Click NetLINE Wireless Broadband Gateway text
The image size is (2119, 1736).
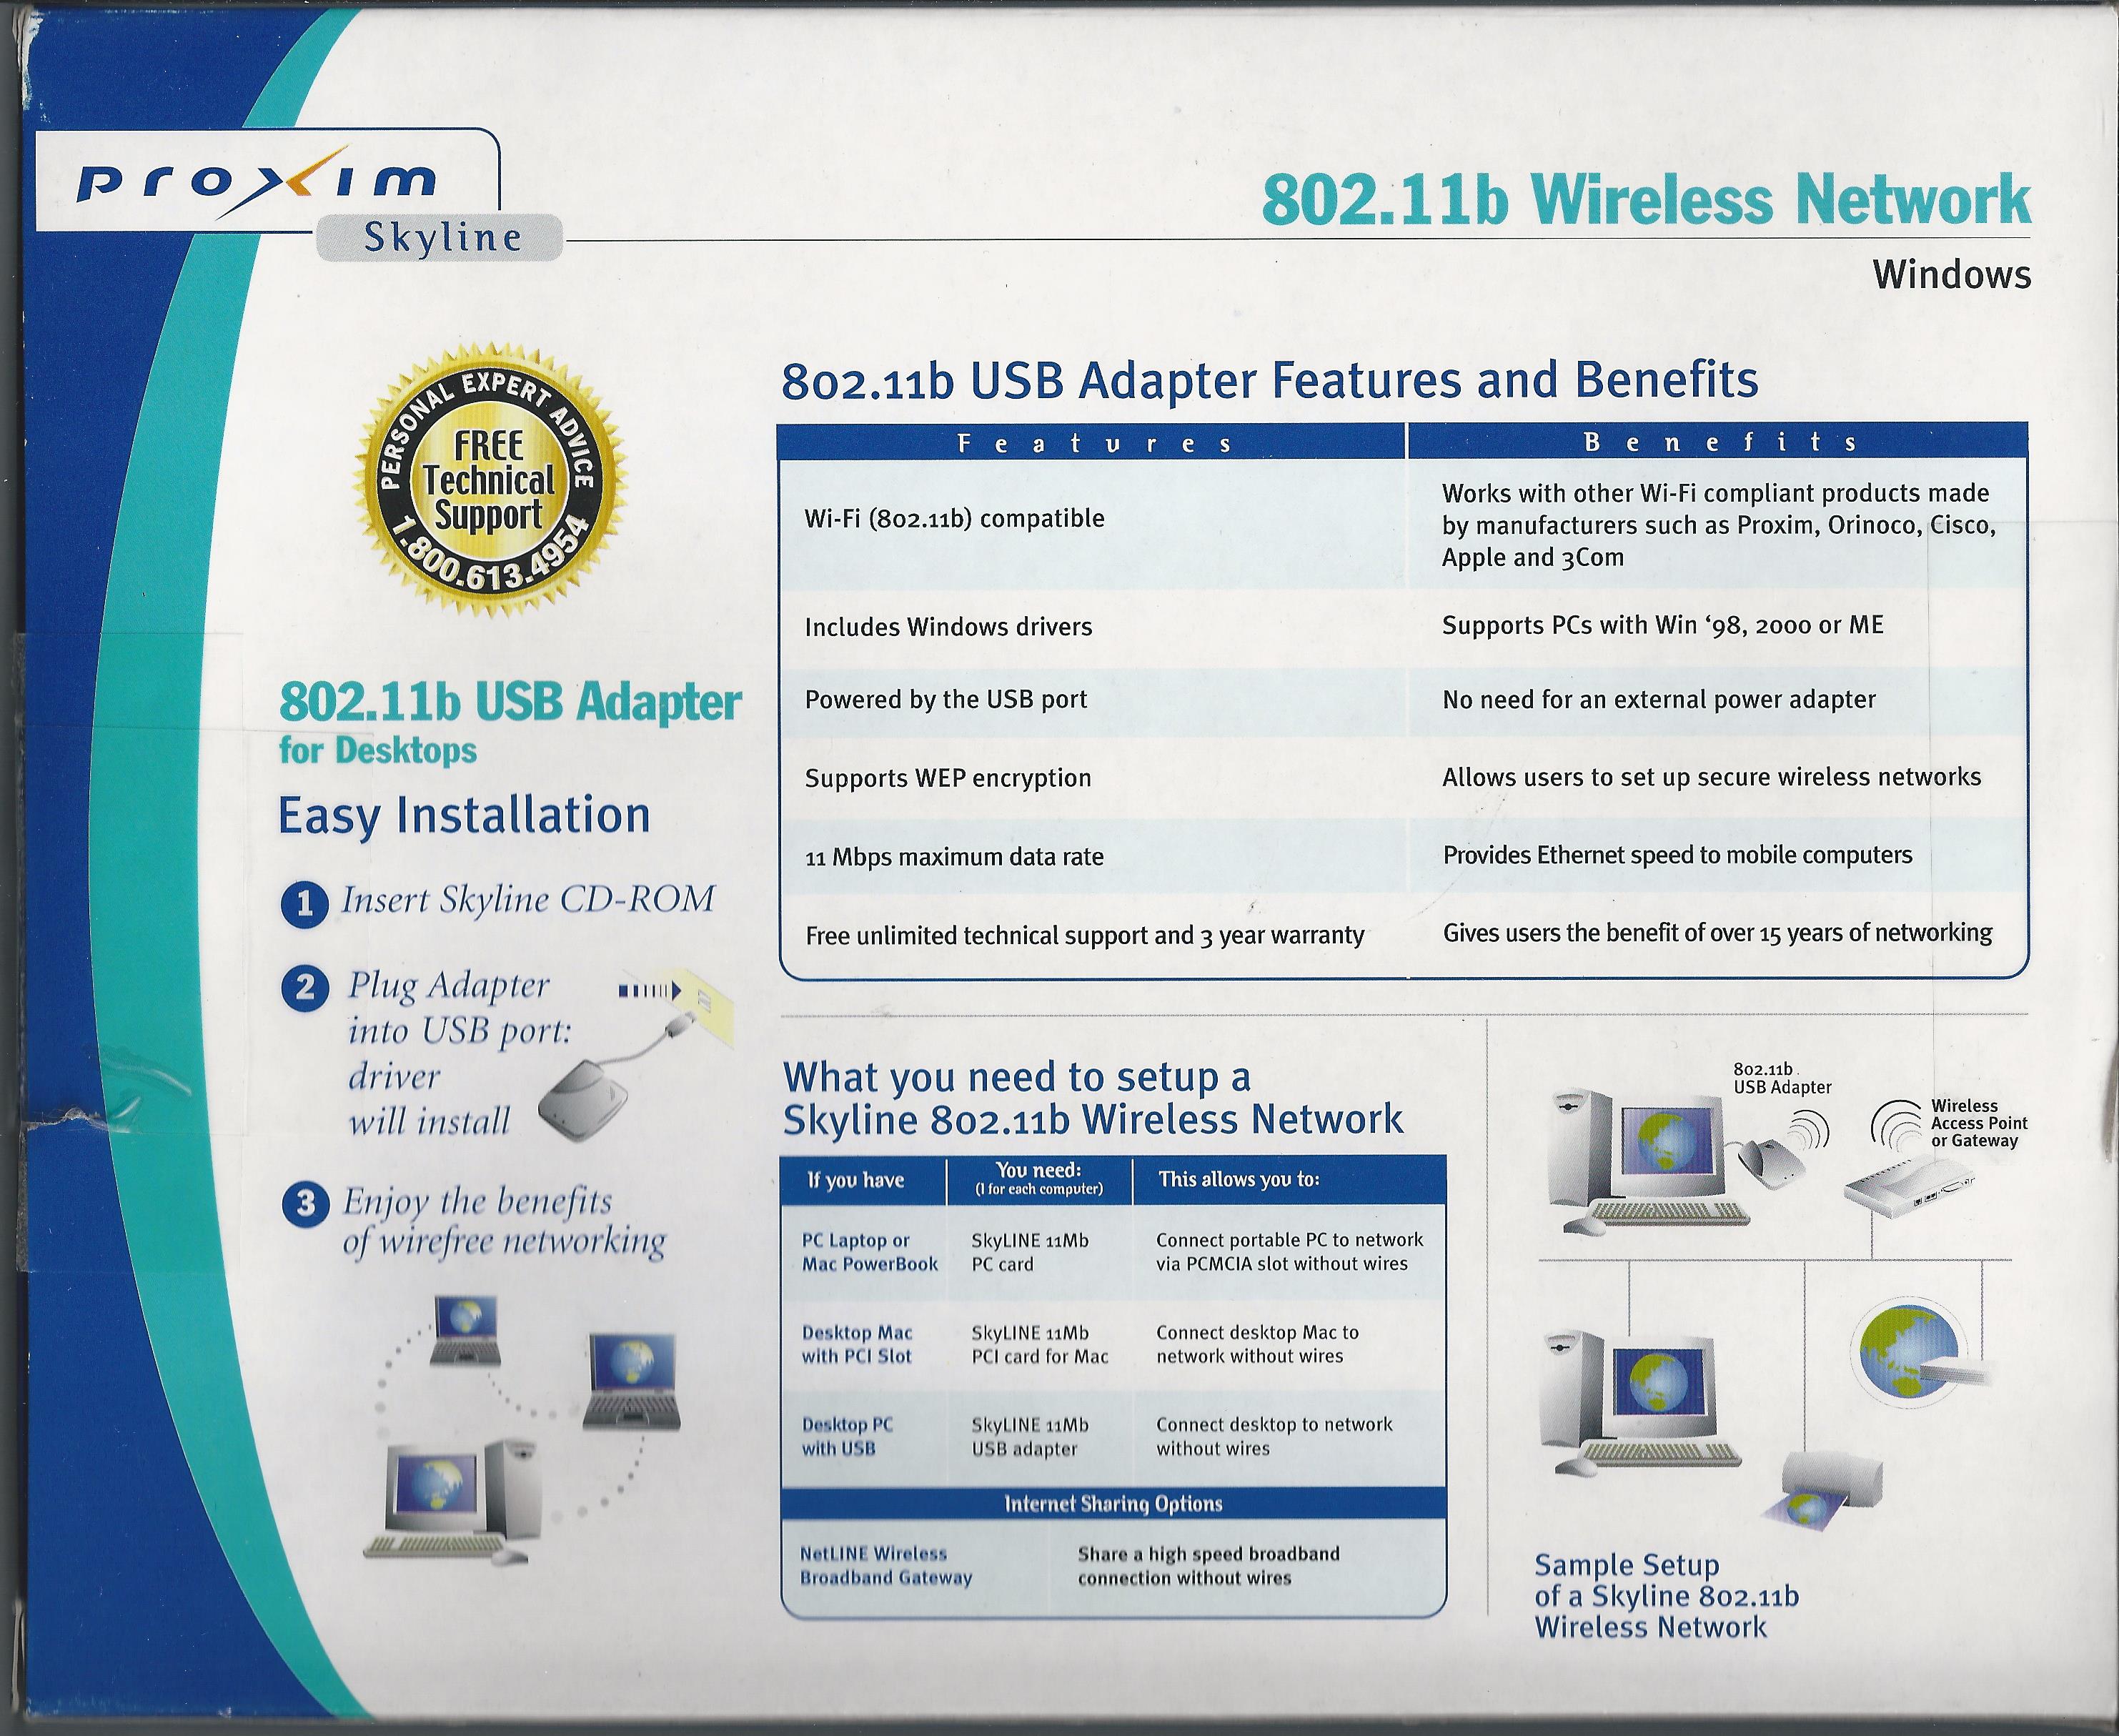[885, 1566]
